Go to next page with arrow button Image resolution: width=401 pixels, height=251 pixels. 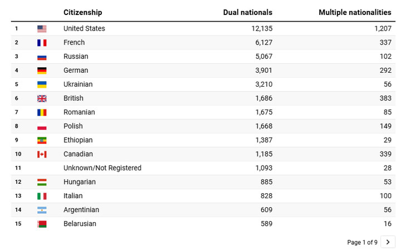(x=388, y=242)
